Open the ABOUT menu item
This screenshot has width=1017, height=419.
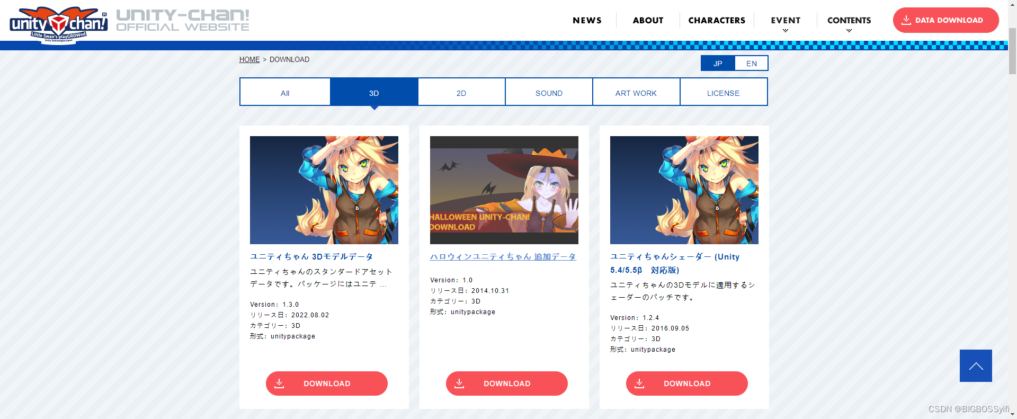pyautogui.click(x=648, y=20)
